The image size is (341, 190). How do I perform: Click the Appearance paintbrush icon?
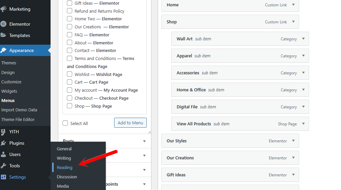(4, 51)
